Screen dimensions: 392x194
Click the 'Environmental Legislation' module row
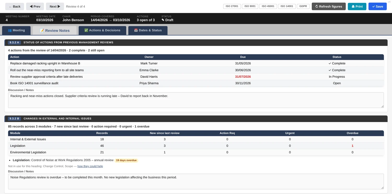coord(196,152)
